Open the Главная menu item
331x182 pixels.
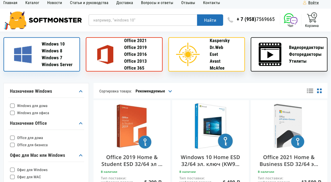pyautogui.click(x=10, y=3)
